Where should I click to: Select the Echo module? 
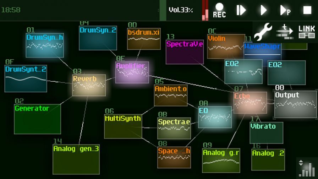(250, 103)
